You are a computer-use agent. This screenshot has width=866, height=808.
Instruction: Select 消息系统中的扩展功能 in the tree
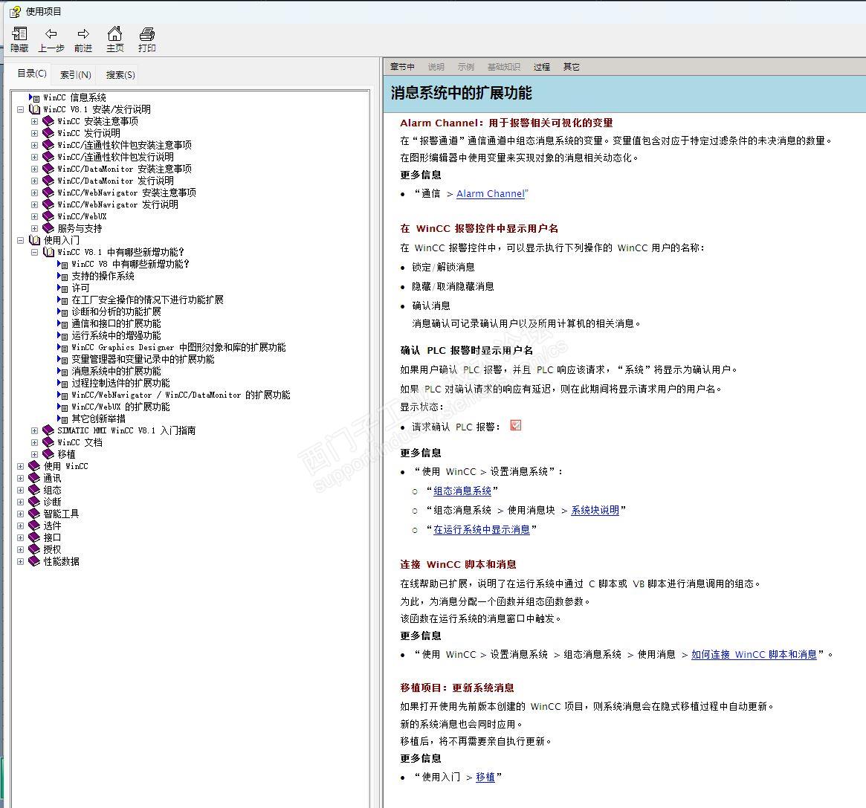(116, 371)
